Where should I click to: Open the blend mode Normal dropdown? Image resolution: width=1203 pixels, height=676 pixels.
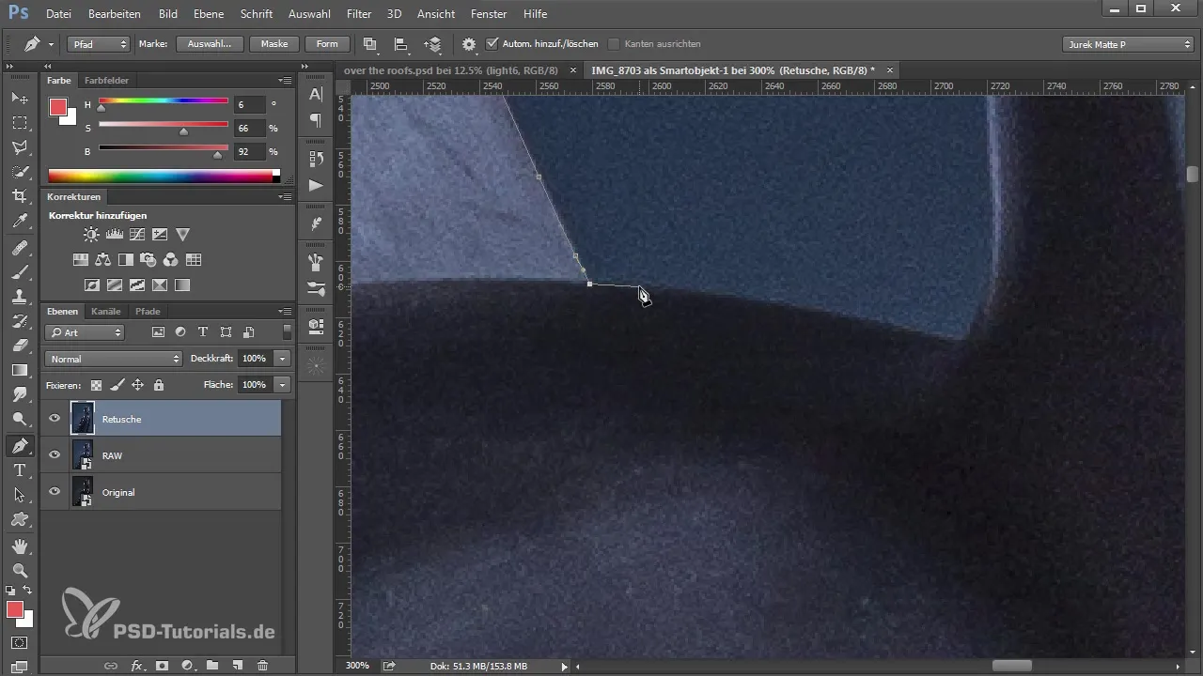tap(113, 359)
